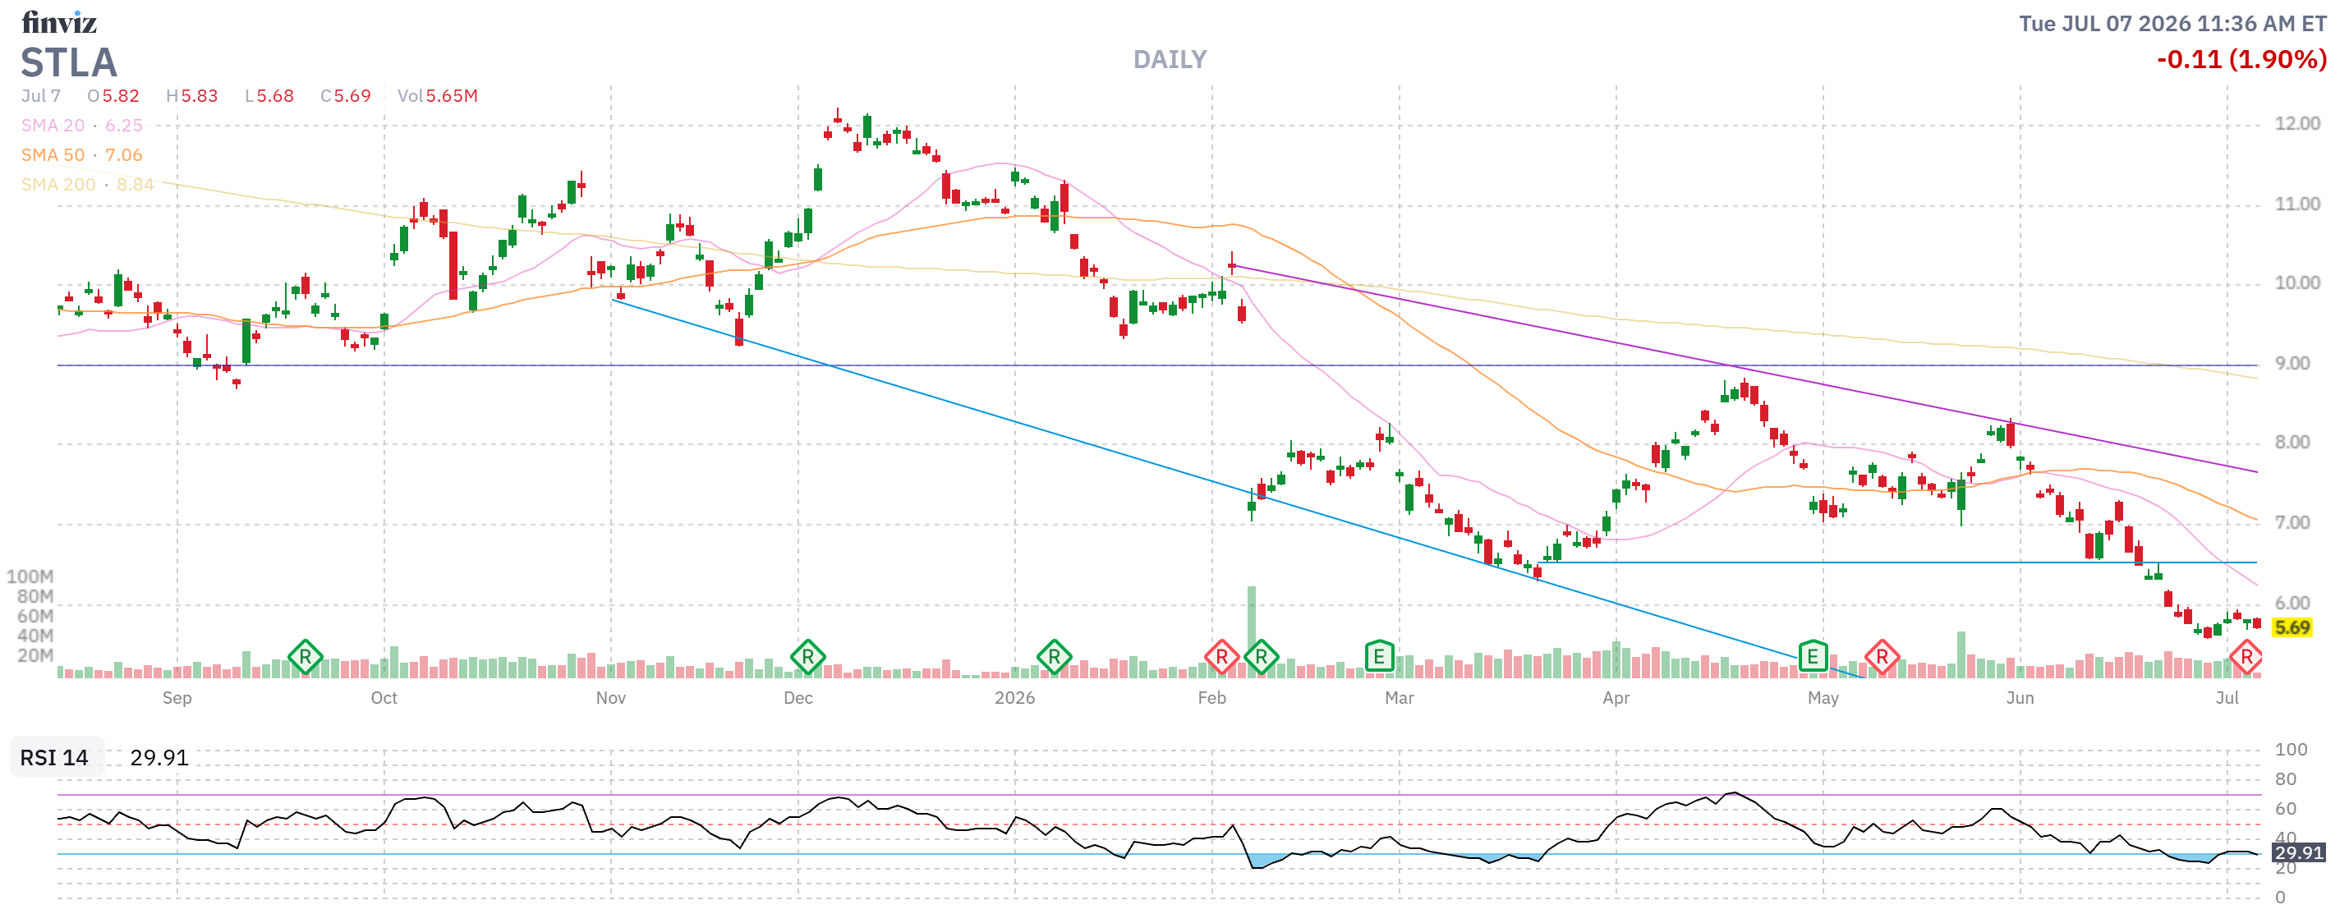
Task: Click the red R marker in July
Action: [2246, 657]
